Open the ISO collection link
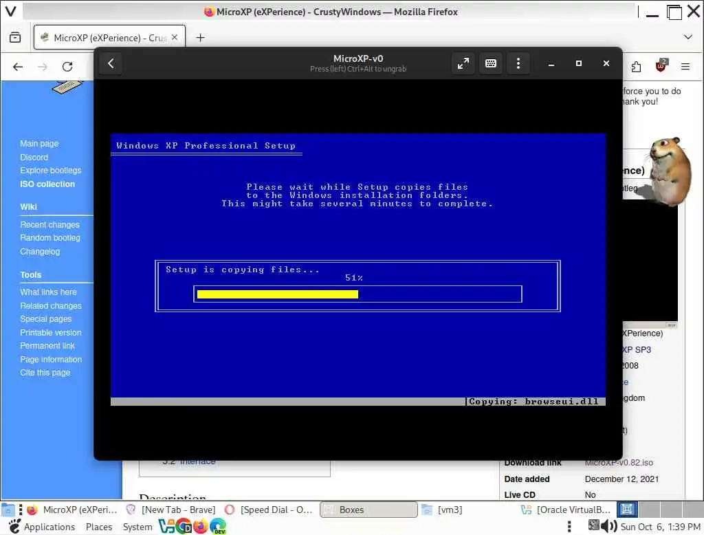 [x=47, y=184]
